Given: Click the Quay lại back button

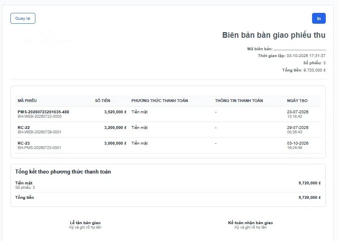Looking at the screenshot, I should coord(23,18).
